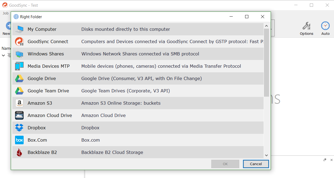This screenshot has width=334, height=178.
Task: Select the "Media Devices MTP" name
Action: tap(49, 66)
